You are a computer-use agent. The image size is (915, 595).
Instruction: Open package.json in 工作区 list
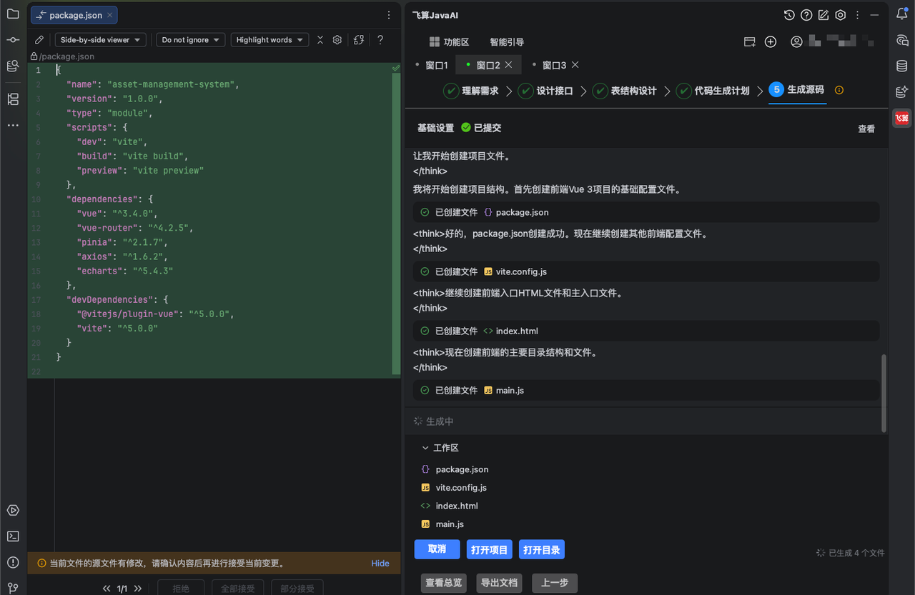(462, 469)
